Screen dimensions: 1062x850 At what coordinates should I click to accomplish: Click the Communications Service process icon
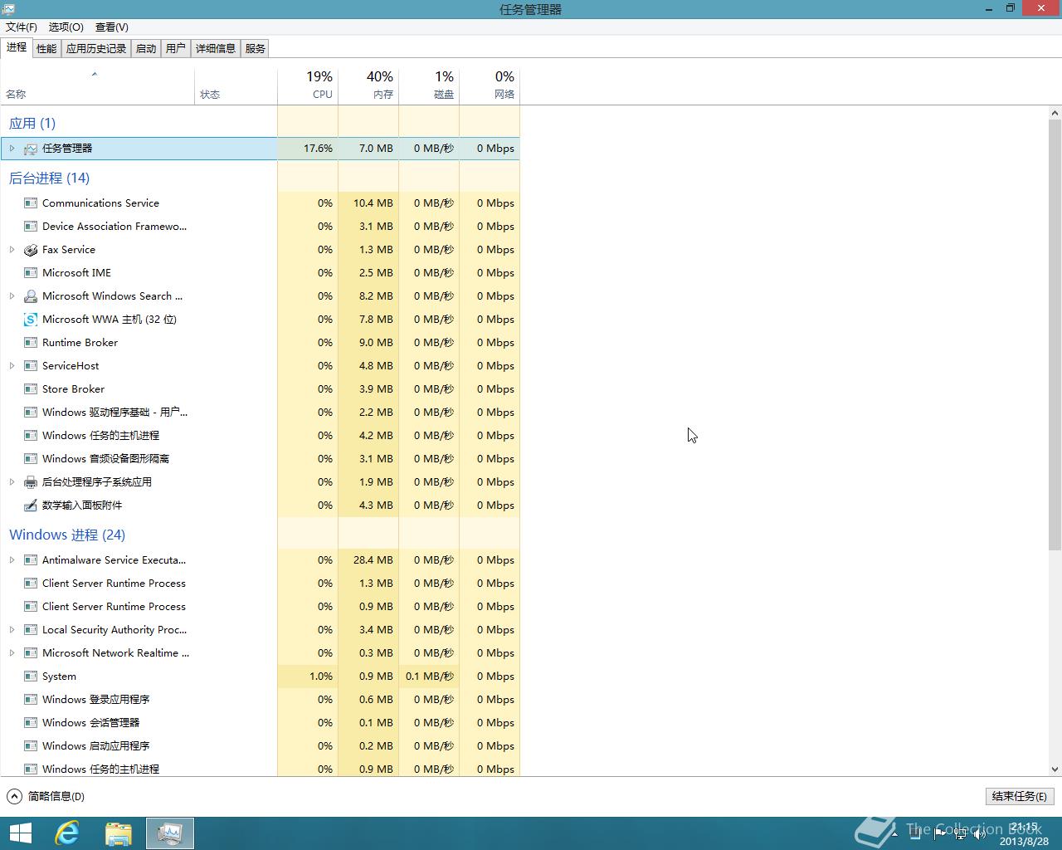(x=31, y=203)
